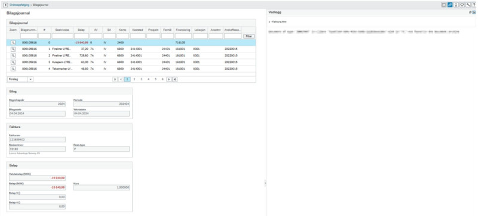Go to first page of journal
This screenshot has height=216, width=478.
[x=115, y=79]
